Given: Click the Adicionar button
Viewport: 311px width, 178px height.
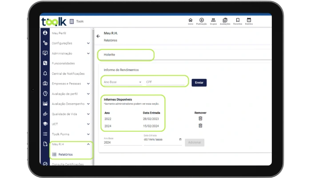Looking at the screenshot, I should [194, 142].
